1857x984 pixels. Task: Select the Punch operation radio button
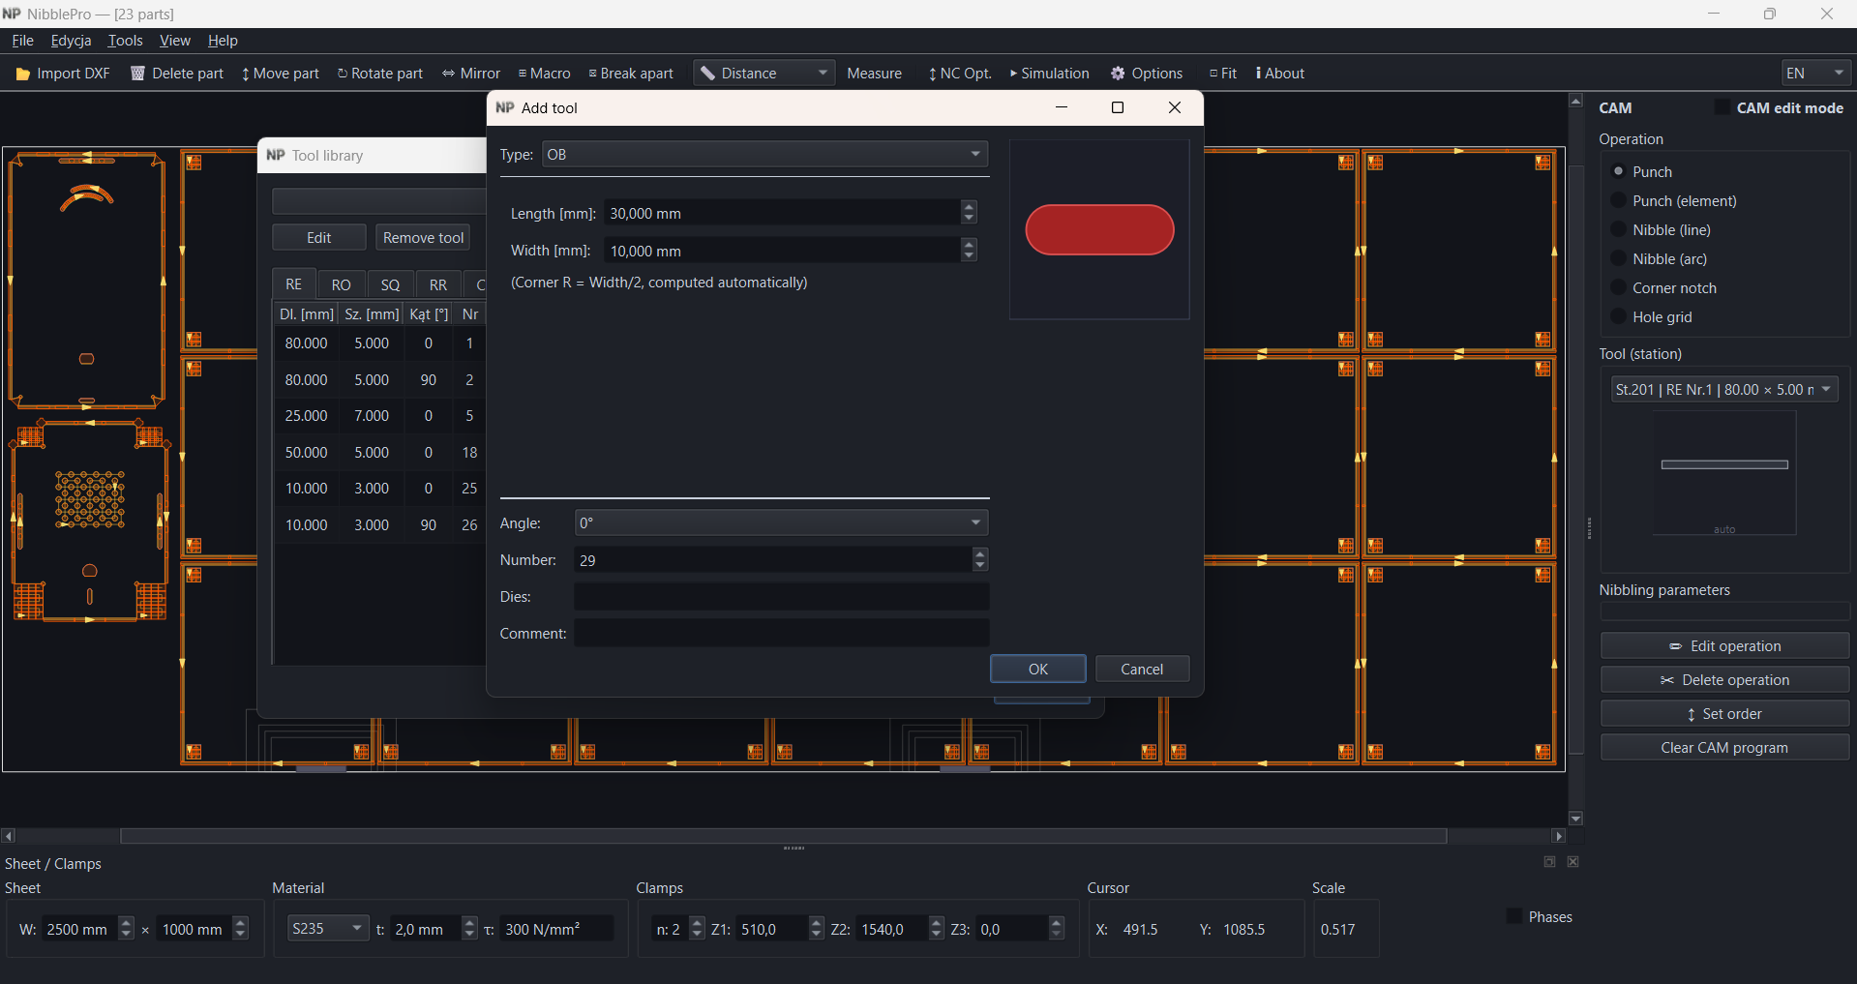[1618, 171]
